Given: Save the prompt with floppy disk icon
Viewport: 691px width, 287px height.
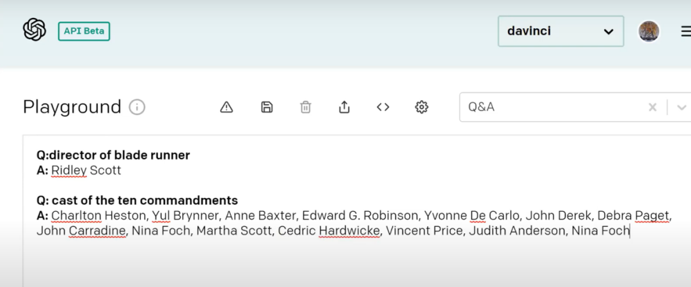Looking at the screenshot, I should [x=267, y=107].
